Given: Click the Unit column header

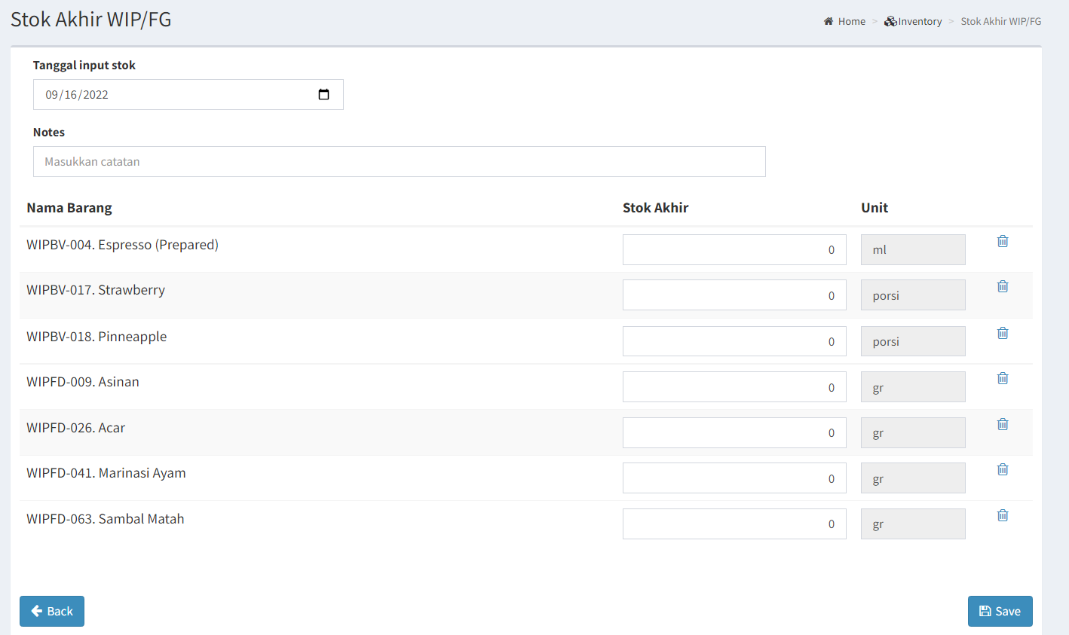Looking at the screenshot, I should [874, 208].
